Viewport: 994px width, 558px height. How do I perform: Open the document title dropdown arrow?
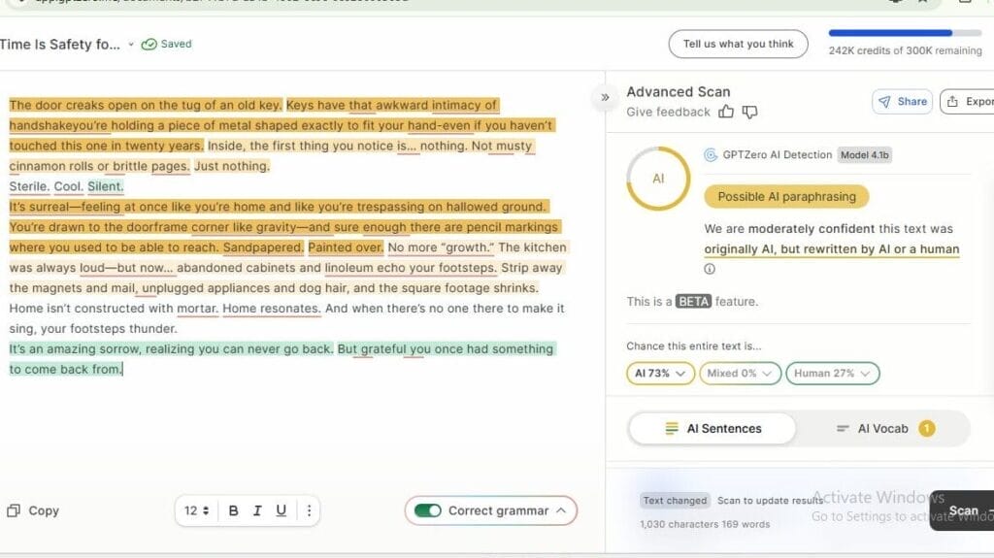(x=131, y=45)
